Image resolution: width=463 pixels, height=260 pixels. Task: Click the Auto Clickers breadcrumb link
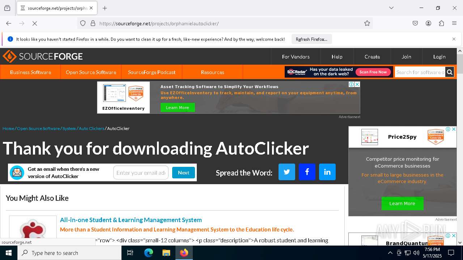click(92, 129)
